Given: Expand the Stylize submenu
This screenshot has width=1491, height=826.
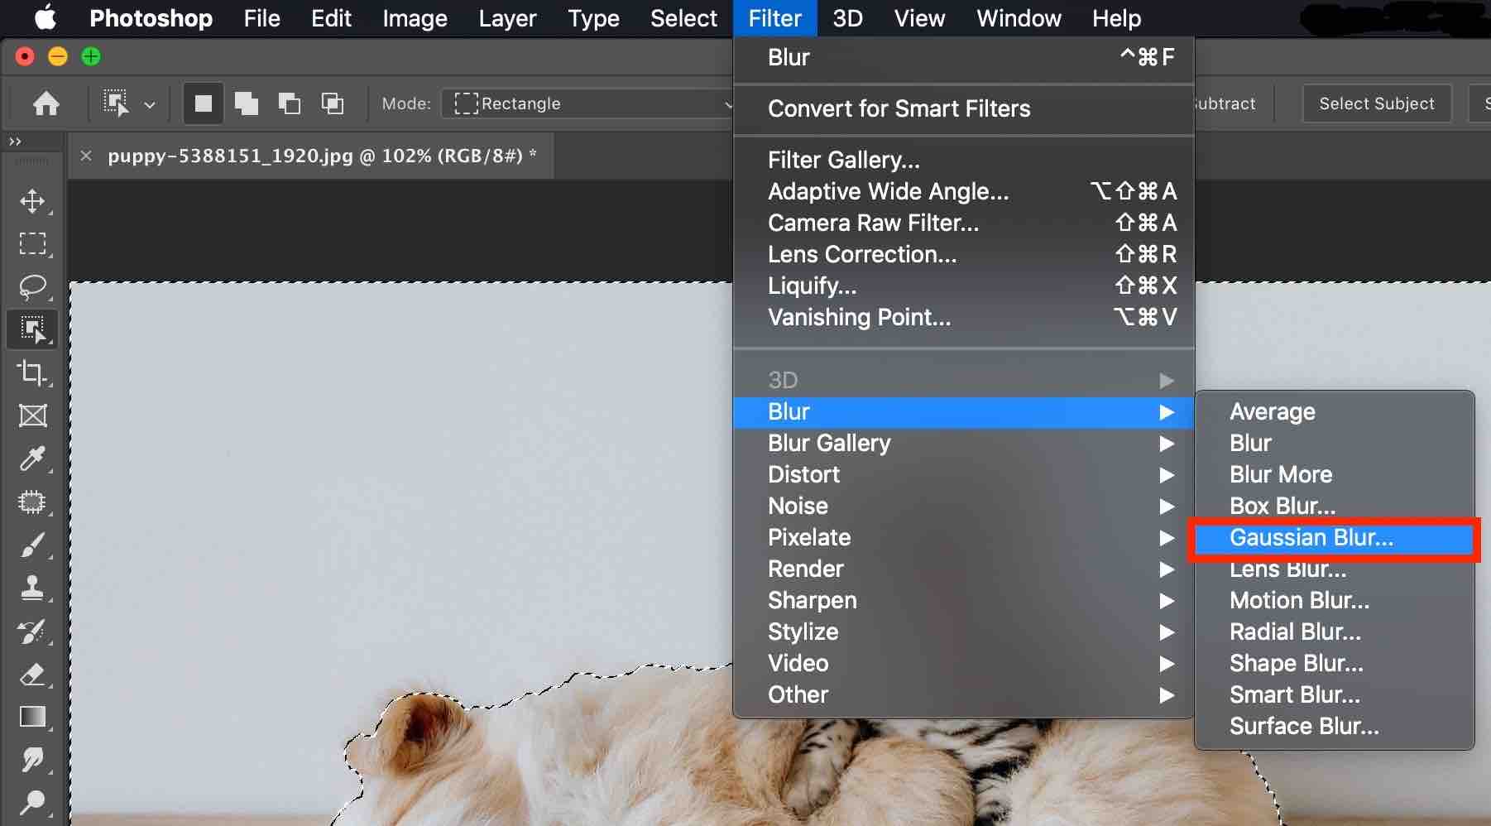Looking at the screenshot, I should (963, 632).
